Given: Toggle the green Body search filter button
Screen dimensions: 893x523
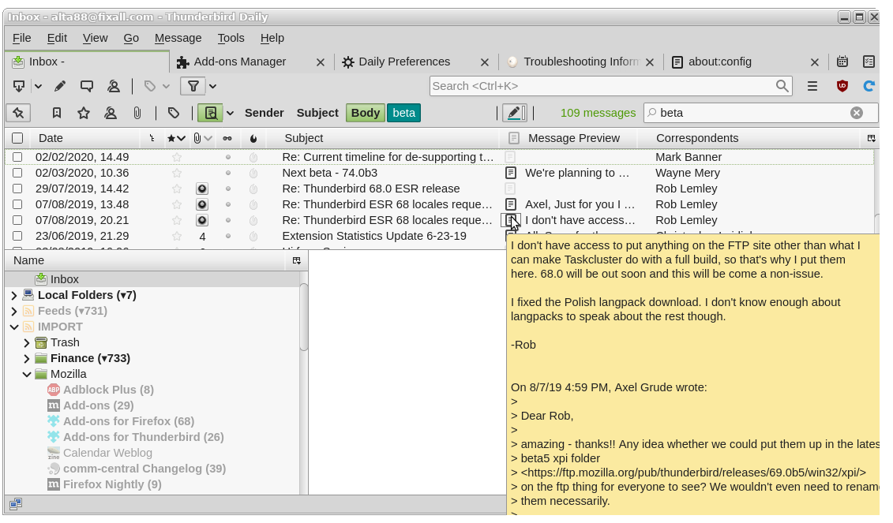Looking at the screenshot, I should (x=365, y=113).
